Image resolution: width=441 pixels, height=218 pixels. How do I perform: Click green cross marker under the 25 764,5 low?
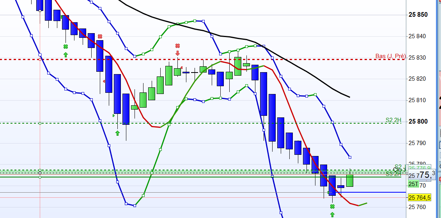[333, 207]
